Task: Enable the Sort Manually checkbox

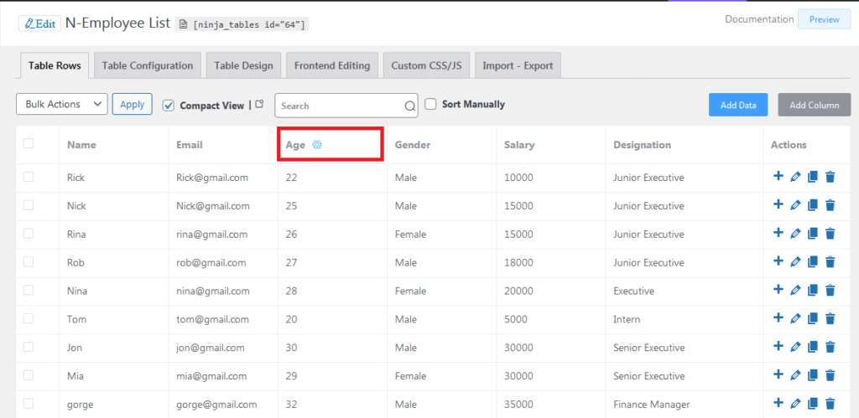Action: 430,104
